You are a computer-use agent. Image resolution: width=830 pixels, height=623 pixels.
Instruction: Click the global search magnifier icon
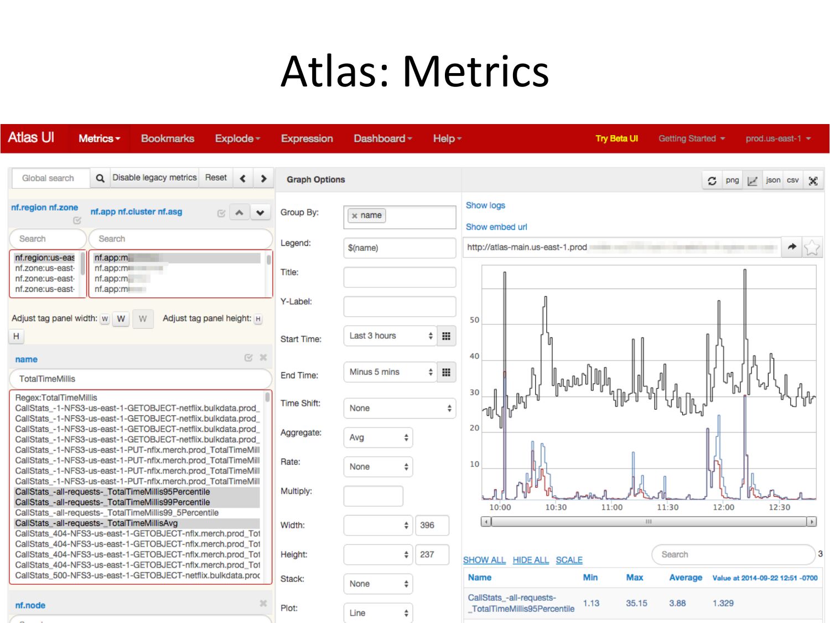coord(100,178)
